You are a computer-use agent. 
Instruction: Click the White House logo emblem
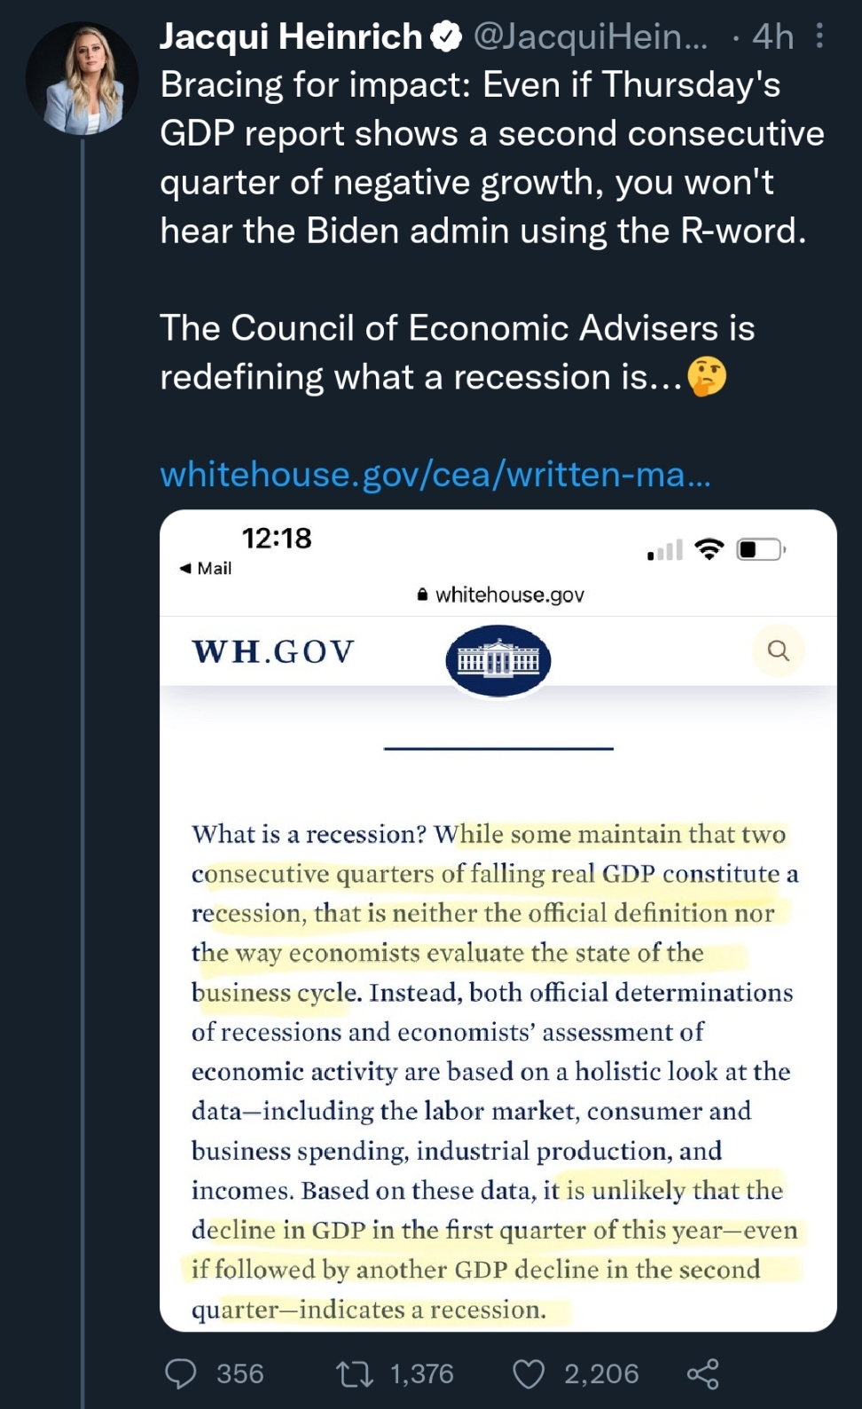(x=498, y=661)
